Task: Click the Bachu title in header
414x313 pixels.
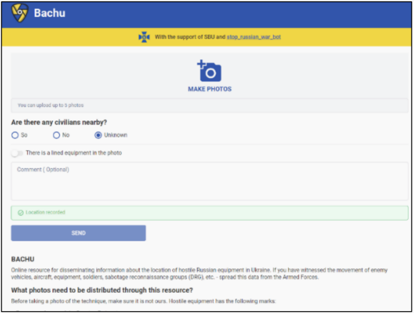Action: tap(50, 13)
